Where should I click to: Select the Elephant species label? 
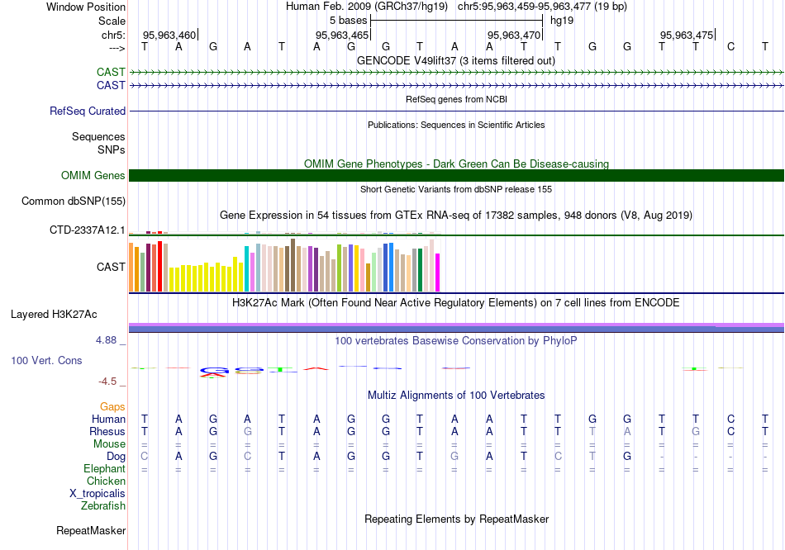click(104, 468)
